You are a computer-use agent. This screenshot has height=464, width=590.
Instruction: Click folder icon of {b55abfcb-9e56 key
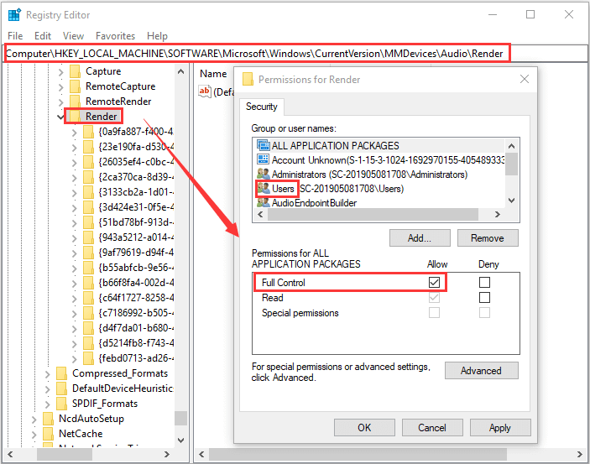click(88, 268)
